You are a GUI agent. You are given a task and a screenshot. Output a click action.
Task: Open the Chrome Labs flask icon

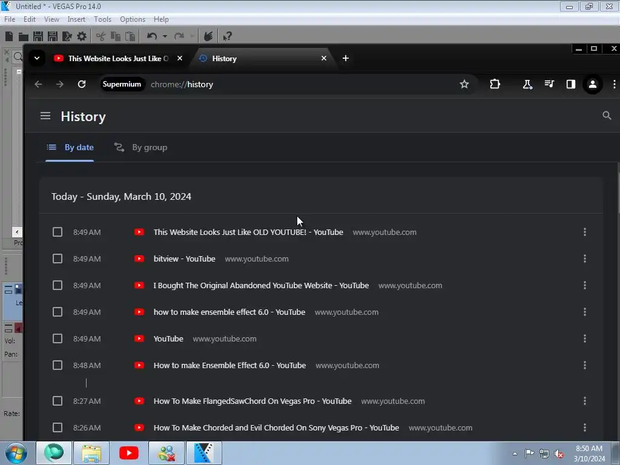click(x=527, y=84)
